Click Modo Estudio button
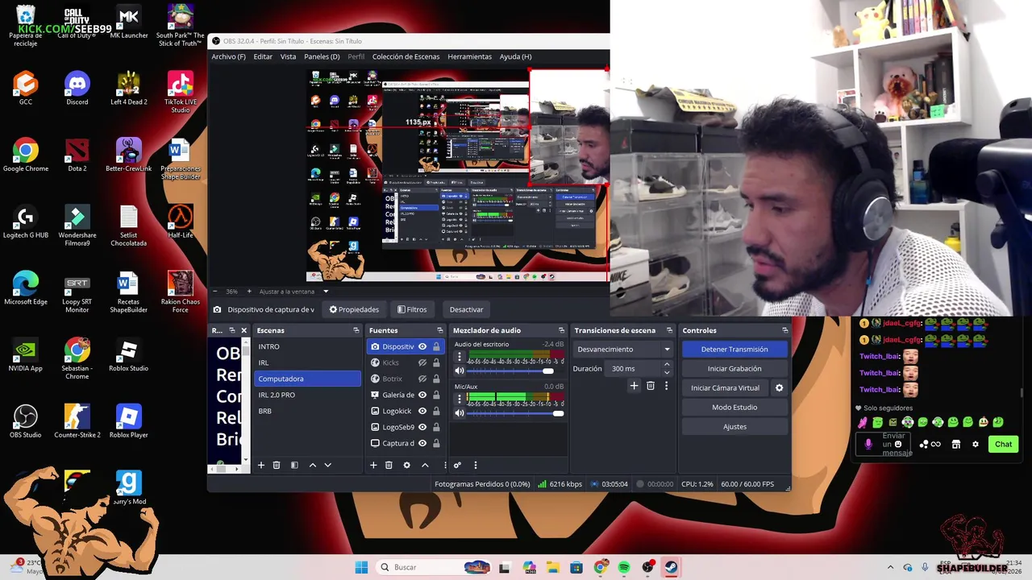This screenshot has width=1032, height=580. pyautogui.click(x=734, y=407)
